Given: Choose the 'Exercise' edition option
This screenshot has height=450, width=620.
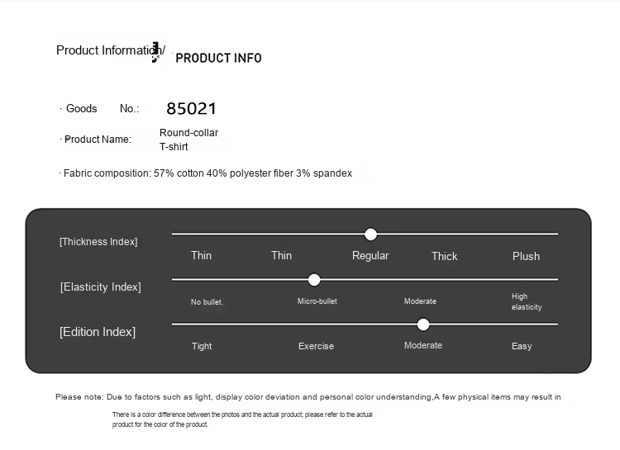Looking at the screenshot, I should coord(316,346).
